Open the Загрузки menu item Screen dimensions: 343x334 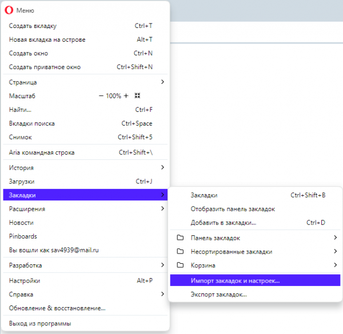[x=85, y=182]
